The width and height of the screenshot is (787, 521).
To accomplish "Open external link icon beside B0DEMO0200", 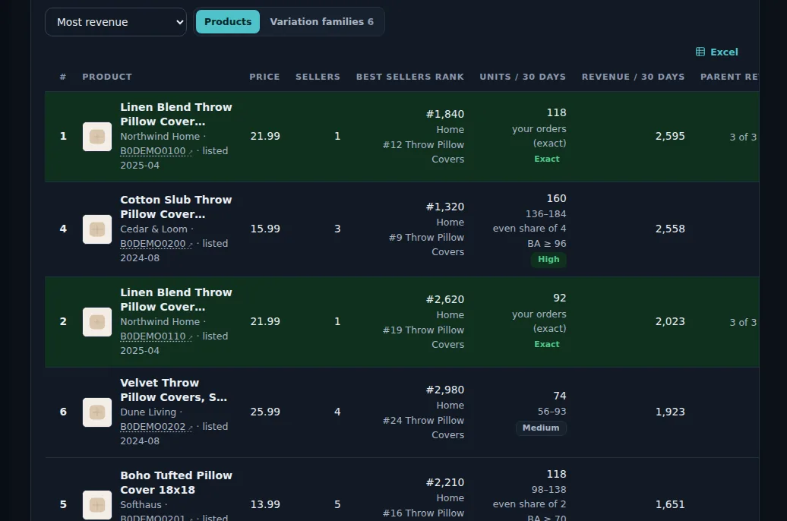I will [190, 245].
